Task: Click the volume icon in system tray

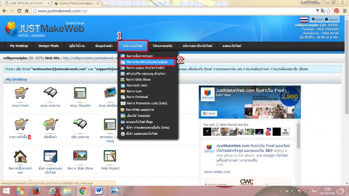Action: pyautogui.click(x=287, y=191)
